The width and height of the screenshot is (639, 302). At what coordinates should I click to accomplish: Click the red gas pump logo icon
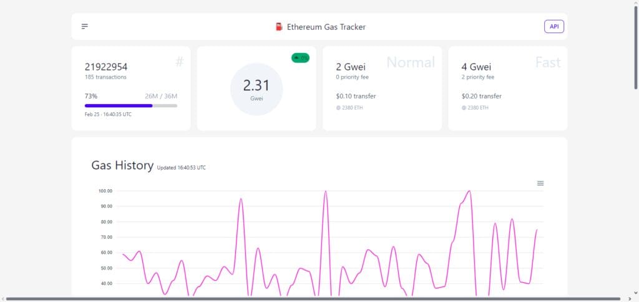pos(279,27)
